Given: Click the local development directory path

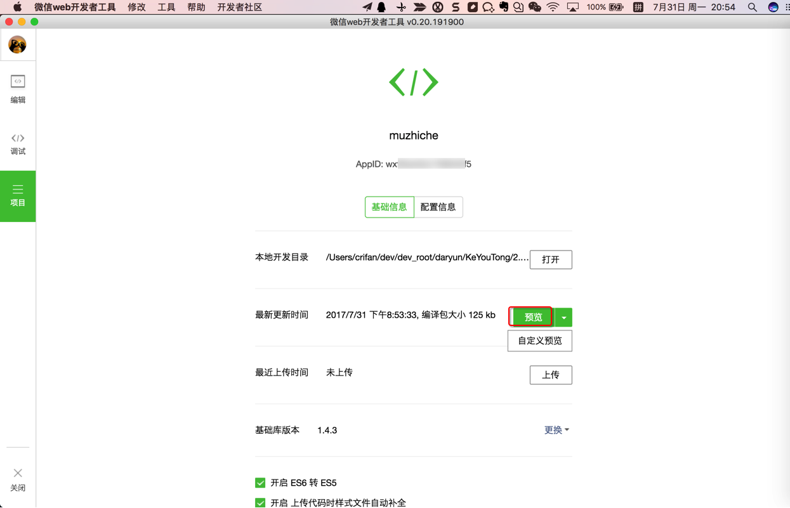Looking at the screenshot, I should pyautogui.click(x=427, y=257).
